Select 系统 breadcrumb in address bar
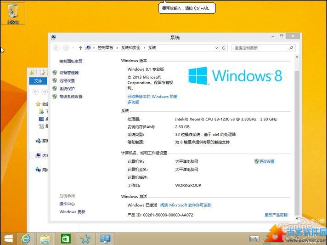Image resolution: width=327 pixels, height=245 pixels. (152, 48)
